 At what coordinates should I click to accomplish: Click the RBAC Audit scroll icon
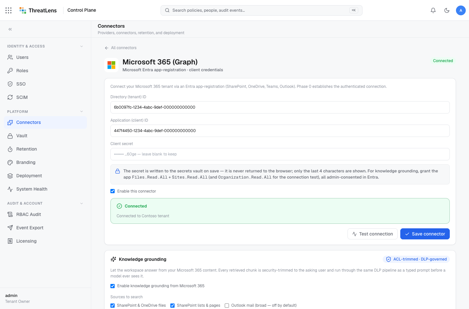coord(10,215)
